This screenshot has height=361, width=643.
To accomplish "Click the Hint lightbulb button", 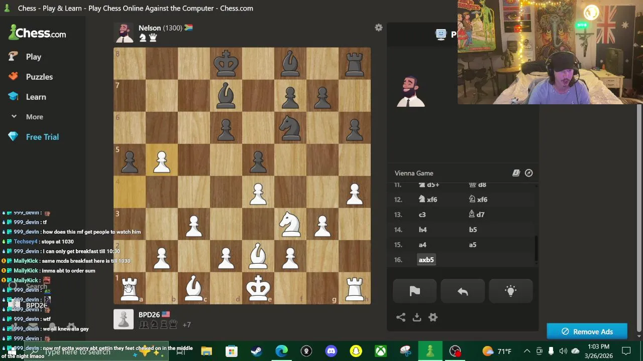I will tap(510, 291).
